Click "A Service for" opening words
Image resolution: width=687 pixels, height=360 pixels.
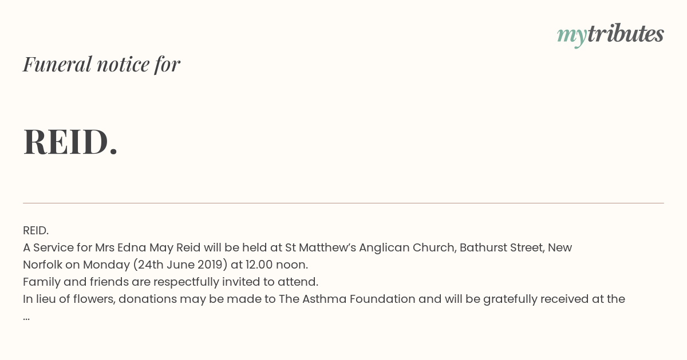pyautogui.click(x=57, y=248)
